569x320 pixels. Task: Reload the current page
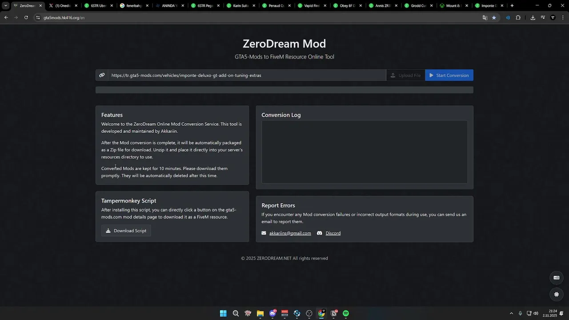(26, 17)
